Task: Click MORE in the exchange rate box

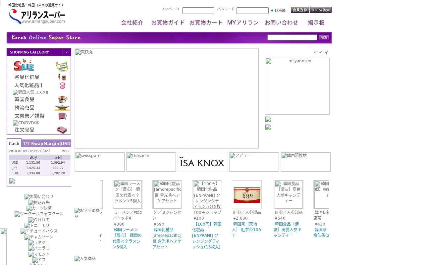Action: click(x=66, y=151)
